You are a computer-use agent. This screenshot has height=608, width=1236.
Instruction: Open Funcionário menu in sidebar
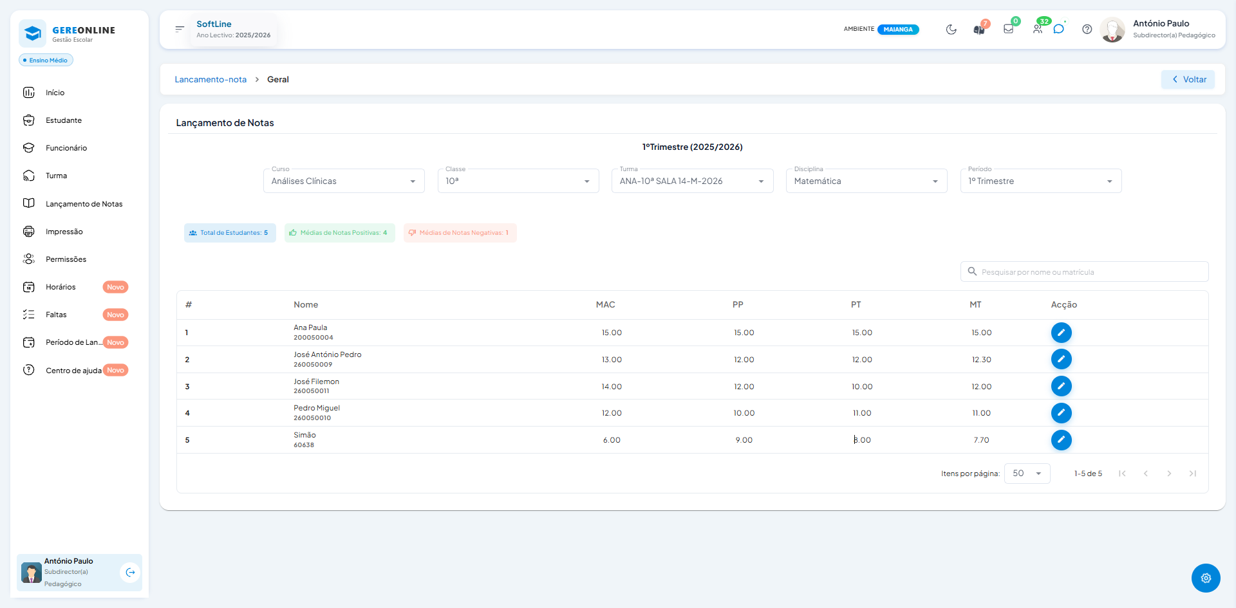click(x=66, y=148)
